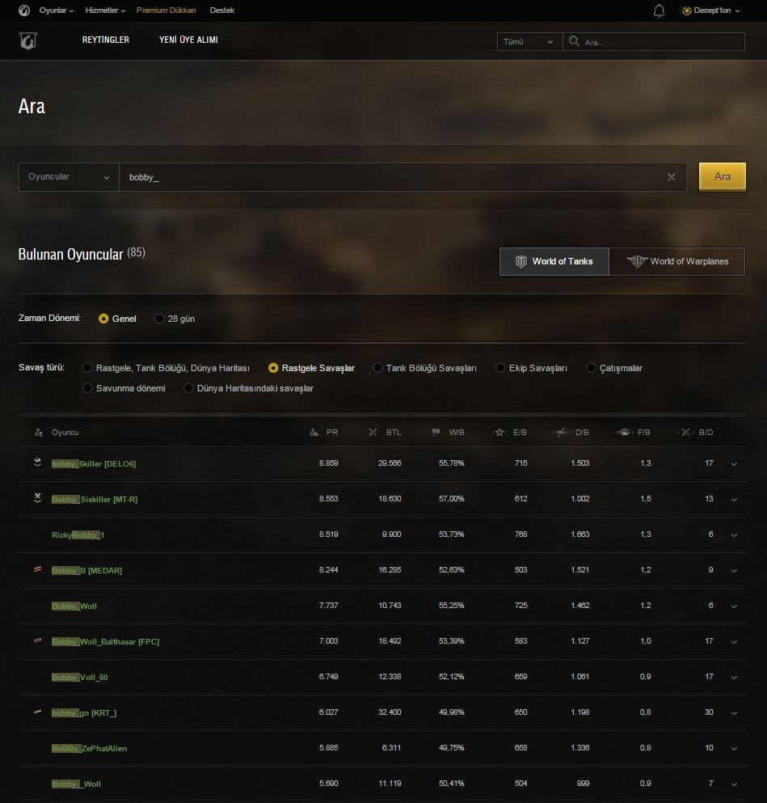Switch to World of Warplanes tab

coord(677,261)
